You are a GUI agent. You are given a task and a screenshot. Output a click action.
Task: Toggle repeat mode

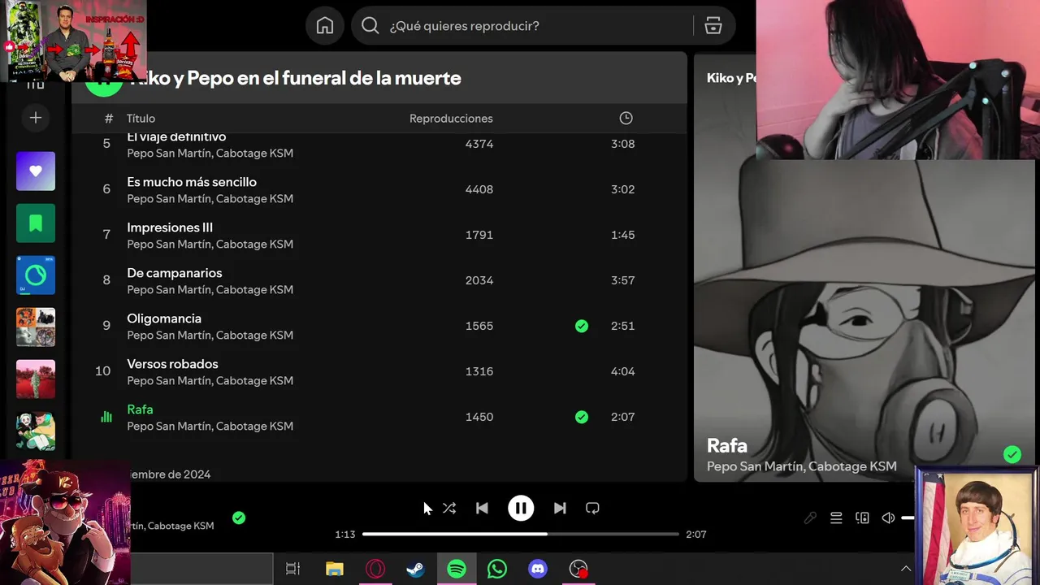592,508
